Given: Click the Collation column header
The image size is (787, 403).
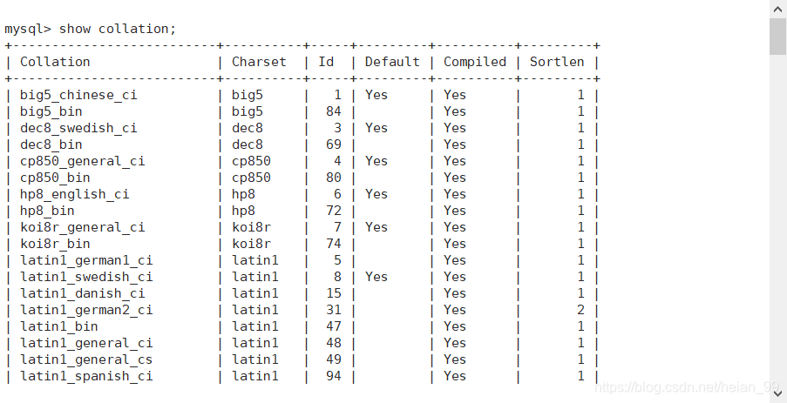Looking at the screenshot, I should pyautogui.click(x=55, y=62).
